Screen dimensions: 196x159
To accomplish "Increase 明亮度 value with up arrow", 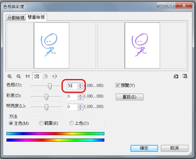I will coord(80,106).
